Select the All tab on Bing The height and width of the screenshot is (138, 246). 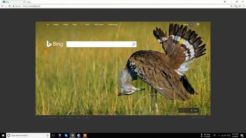(x=48, y=25)
